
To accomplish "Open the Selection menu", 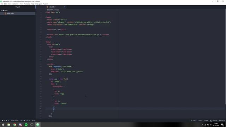I will pyautogui.click(x=15, y=4).
